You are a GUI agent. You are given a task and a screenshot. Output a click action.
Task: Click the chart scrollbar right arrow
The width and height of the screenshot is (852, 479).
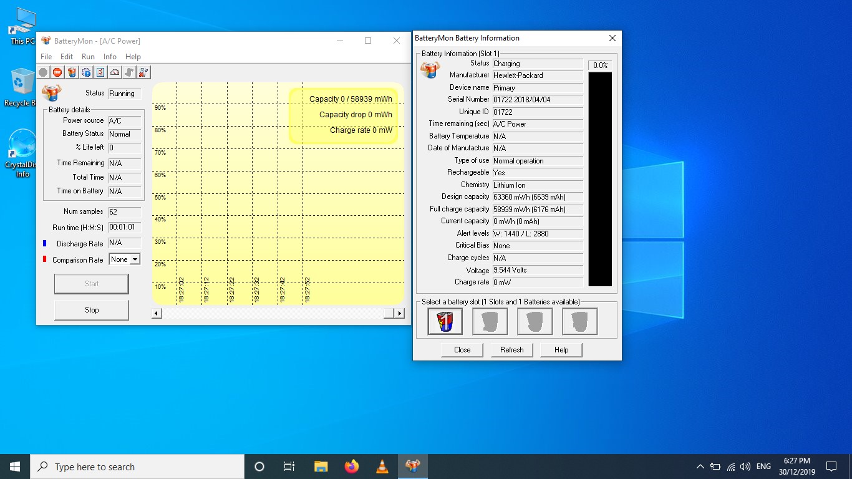[x=400, y=313]
